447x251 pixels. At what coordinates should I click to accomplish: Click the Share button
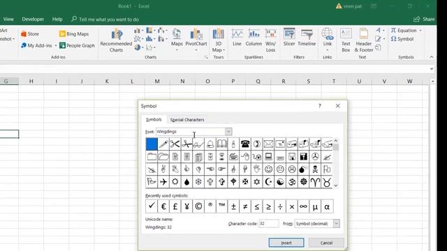tap(425, 19)
